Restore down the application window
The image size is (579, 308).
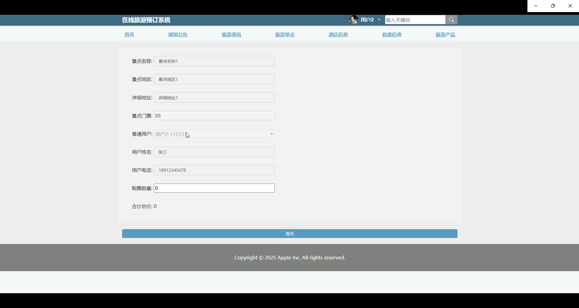(x=553, y=6)
